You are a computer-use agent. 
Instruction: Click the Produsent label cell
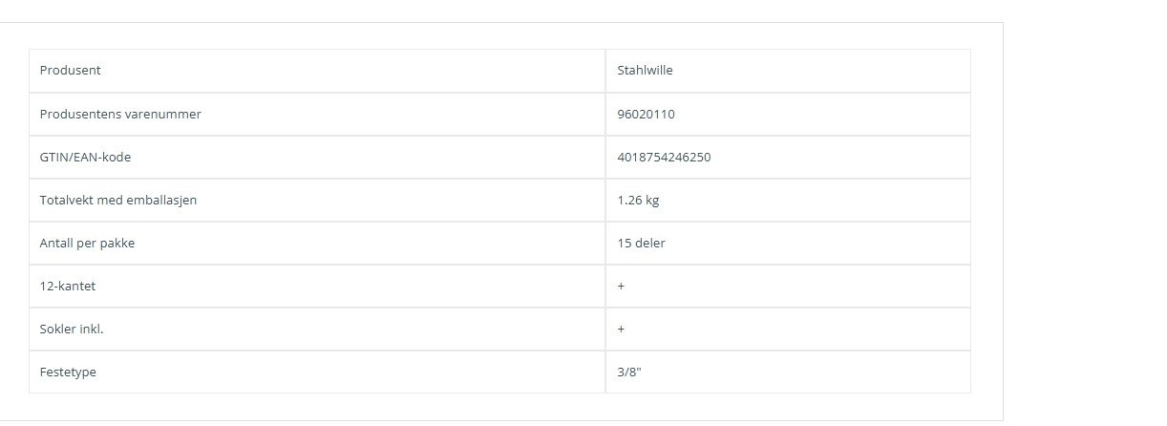(317, 71)
